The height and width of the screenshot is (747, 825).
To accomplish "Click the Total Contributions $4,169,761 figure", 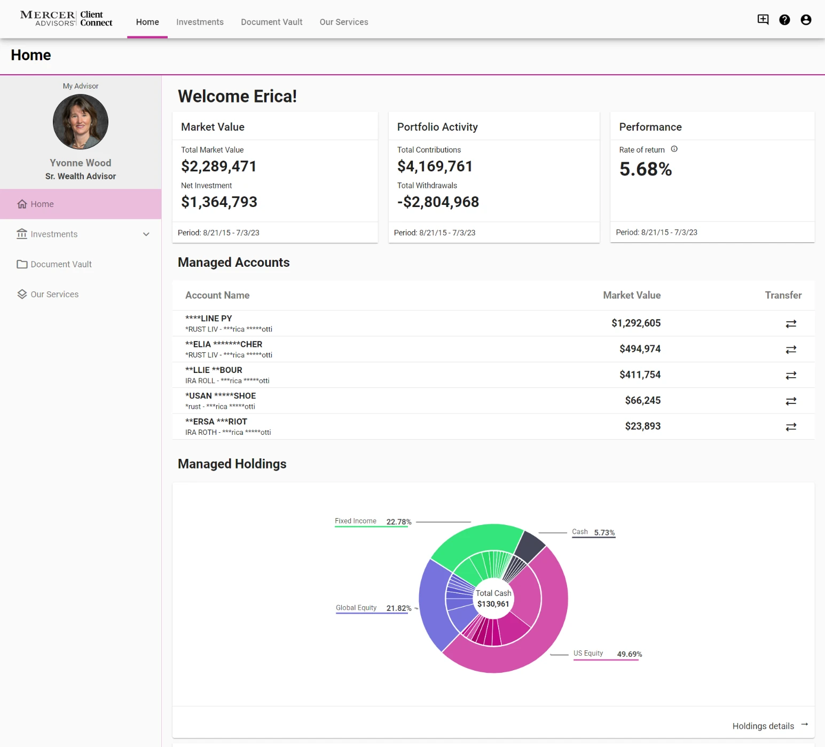I will tap(435, 166).
